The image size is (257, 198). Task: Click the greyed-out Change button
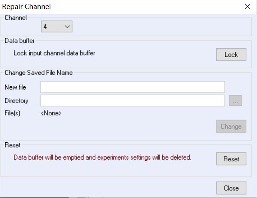[231, 126]
